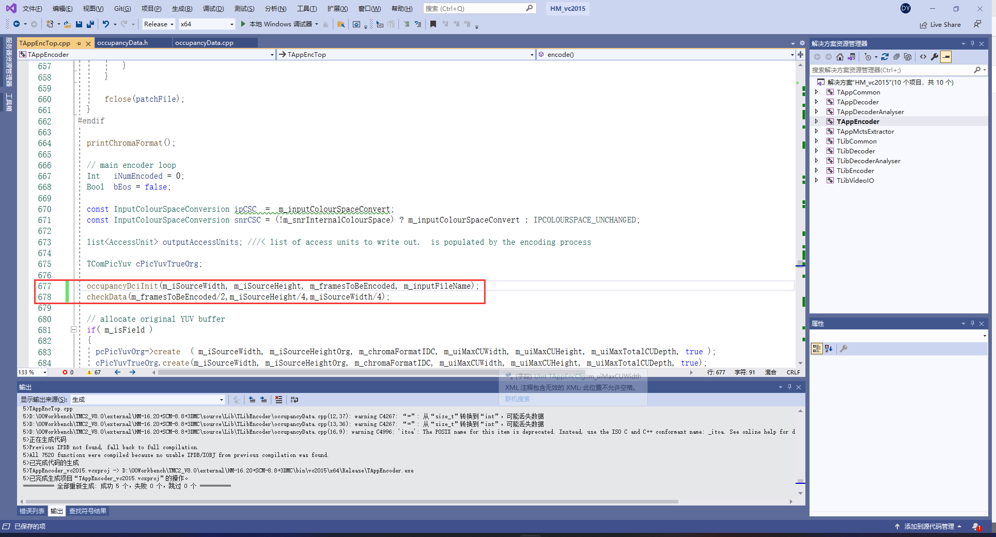Create a new project from toolbar
996x537 pixels.
[50, 24]
